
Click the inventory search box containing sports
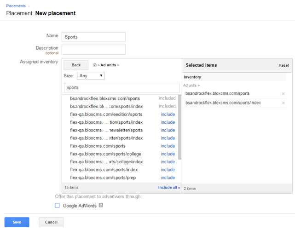point(121,88)
